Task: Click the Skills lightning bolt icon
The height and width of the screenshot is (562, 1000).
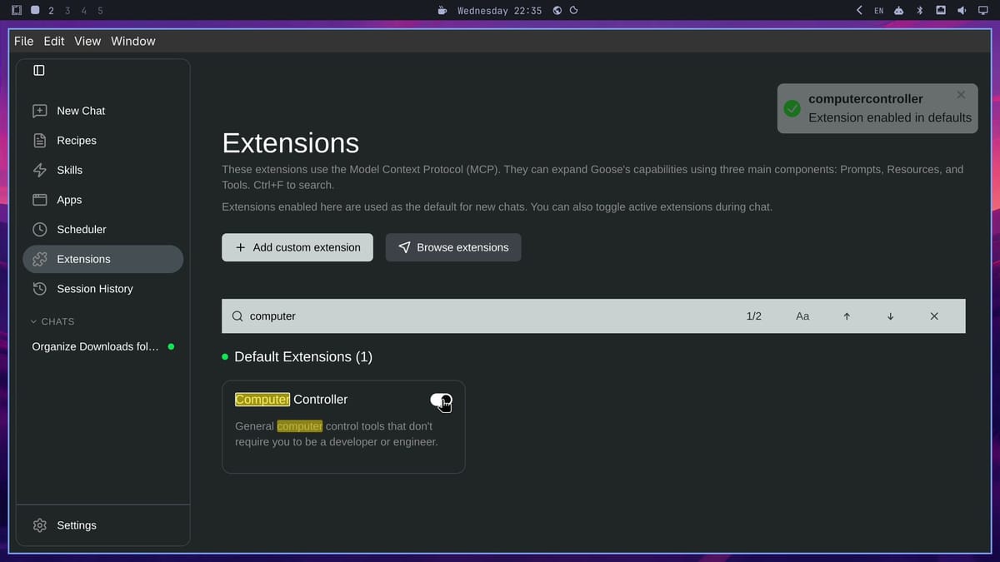Action: coord(39,170)
